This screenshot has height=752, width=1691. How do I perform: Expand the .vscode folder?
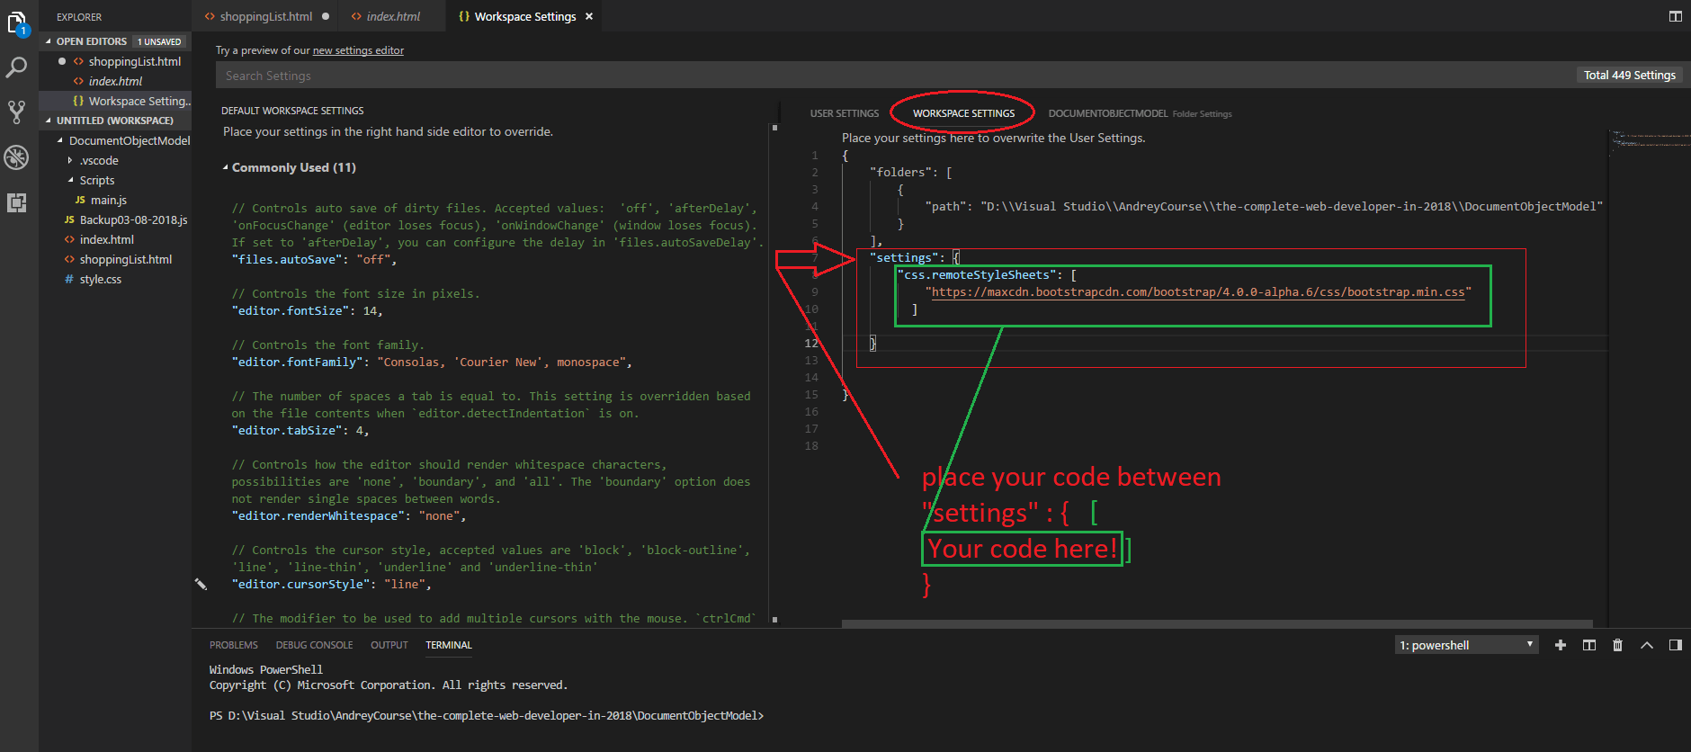coord(70,160)
